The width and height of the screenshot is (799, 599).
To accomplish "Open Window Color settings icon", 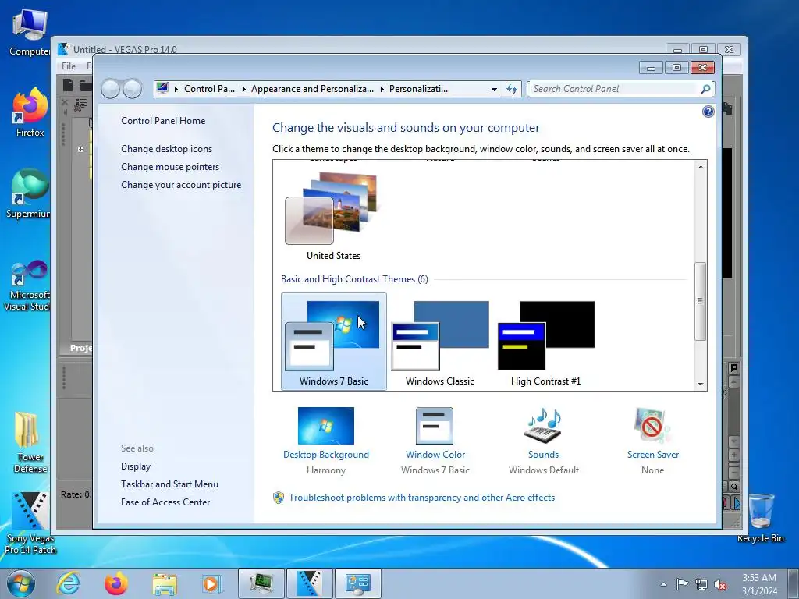I will pyautogui.click(x=435, y=426).
